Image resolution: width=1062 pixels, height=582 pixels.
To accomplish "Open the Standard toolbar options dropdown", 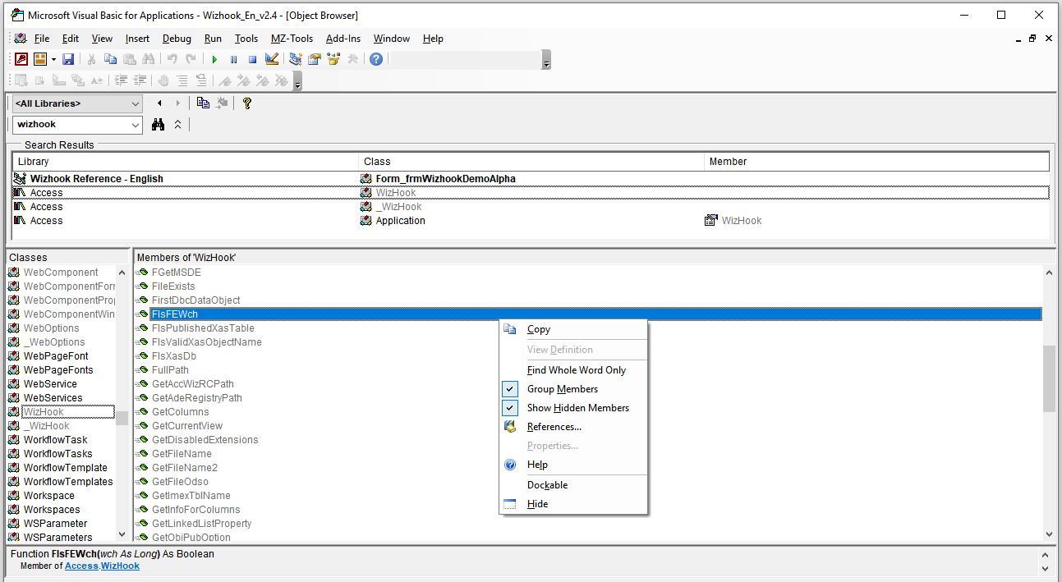I will tap(547, 60).
